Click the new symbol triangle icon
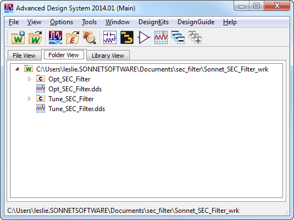294x220 pixels. pos(144,37)
